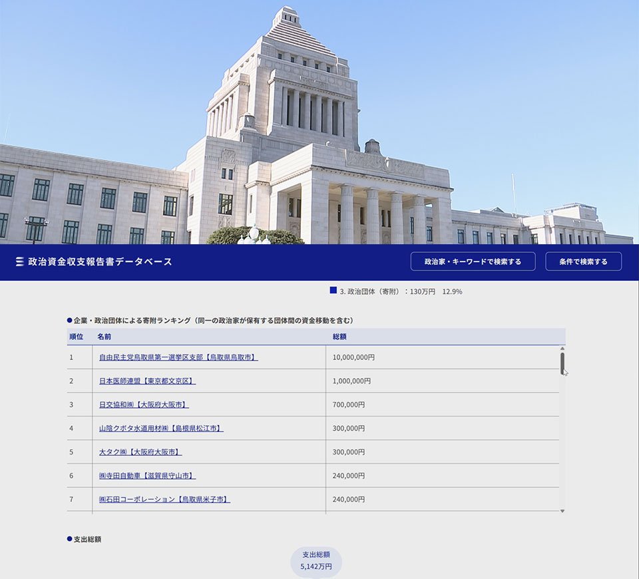Click the database logo icon in the header

point(19,262)
